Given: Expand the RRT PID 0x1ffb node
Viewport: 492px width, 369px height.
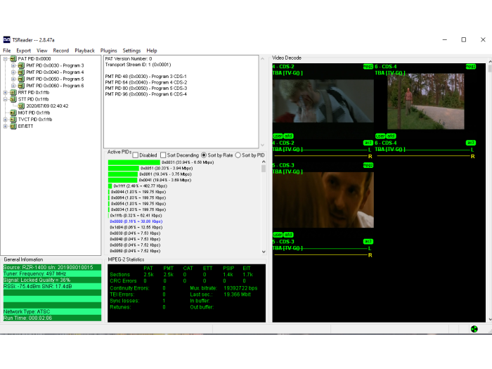Looking at the screenshot, I should click(x=6, y=93).
